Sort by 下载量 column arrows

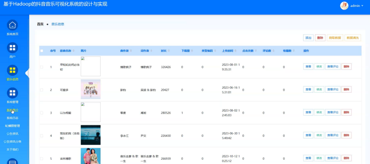click(x=192, y=51)
